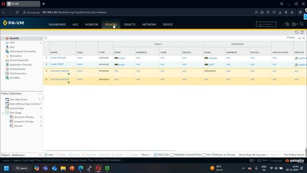The height and width of the screenshot is (173, 307).
Task: Switch to the DASHBOARD tab
Action: tap(57, 25)
